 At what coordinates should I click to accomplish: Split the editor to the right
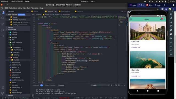122,11
